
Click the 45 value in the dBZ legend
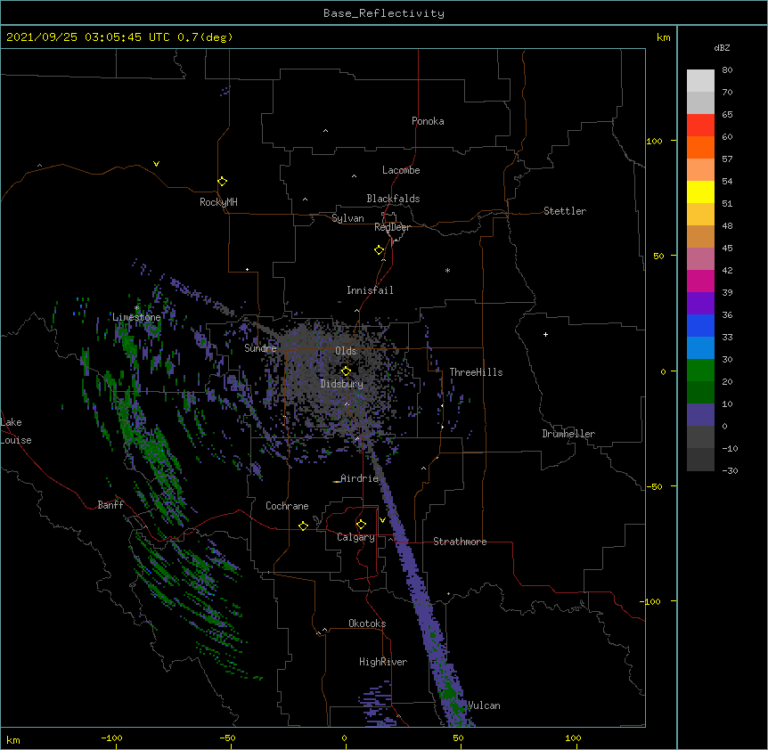727,249
